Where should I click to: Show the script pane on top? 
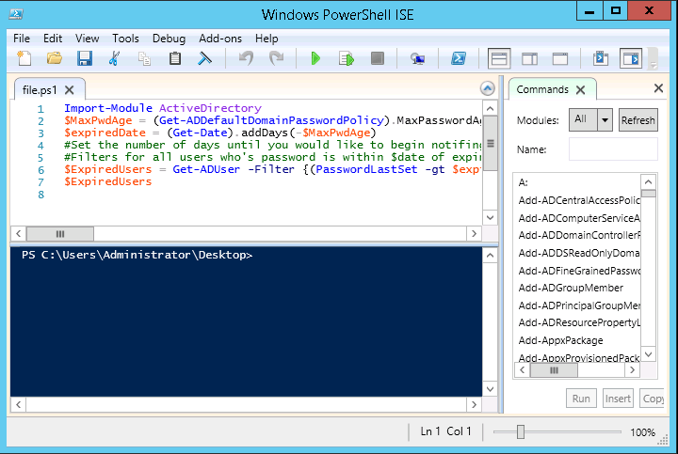click(x=499, y=58)
